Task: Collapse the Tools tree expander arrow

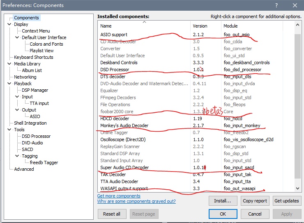Action: coord(9,130)
